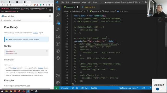Open the Windows Start menu
Image resolution: width=167 pixels, height=93 pixels.
pos(2,91)
